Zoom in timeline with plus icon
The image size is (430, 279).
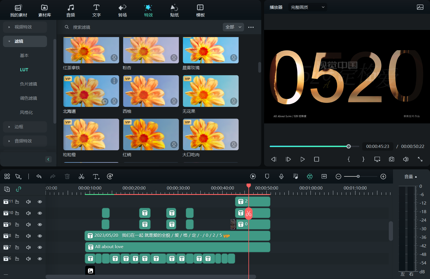coord(383,177)
